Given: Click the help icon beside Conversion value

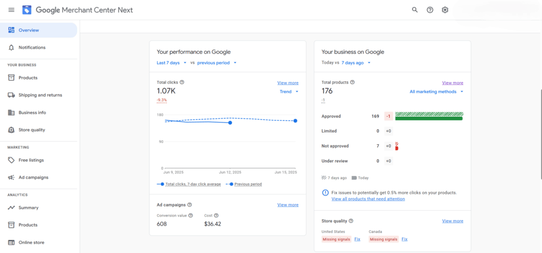Looking at the screenshot, I should pos(191,215).
